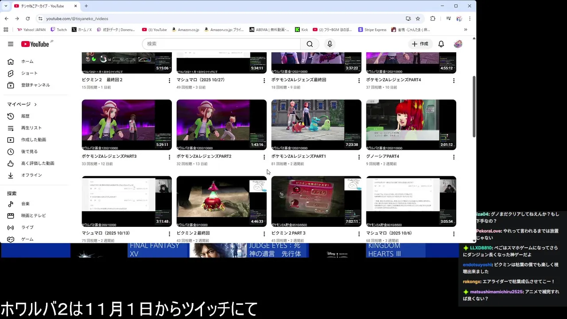Click the browser back arrow
The height and width of the screenshot is (319, 567).
[x=7, y=19]
